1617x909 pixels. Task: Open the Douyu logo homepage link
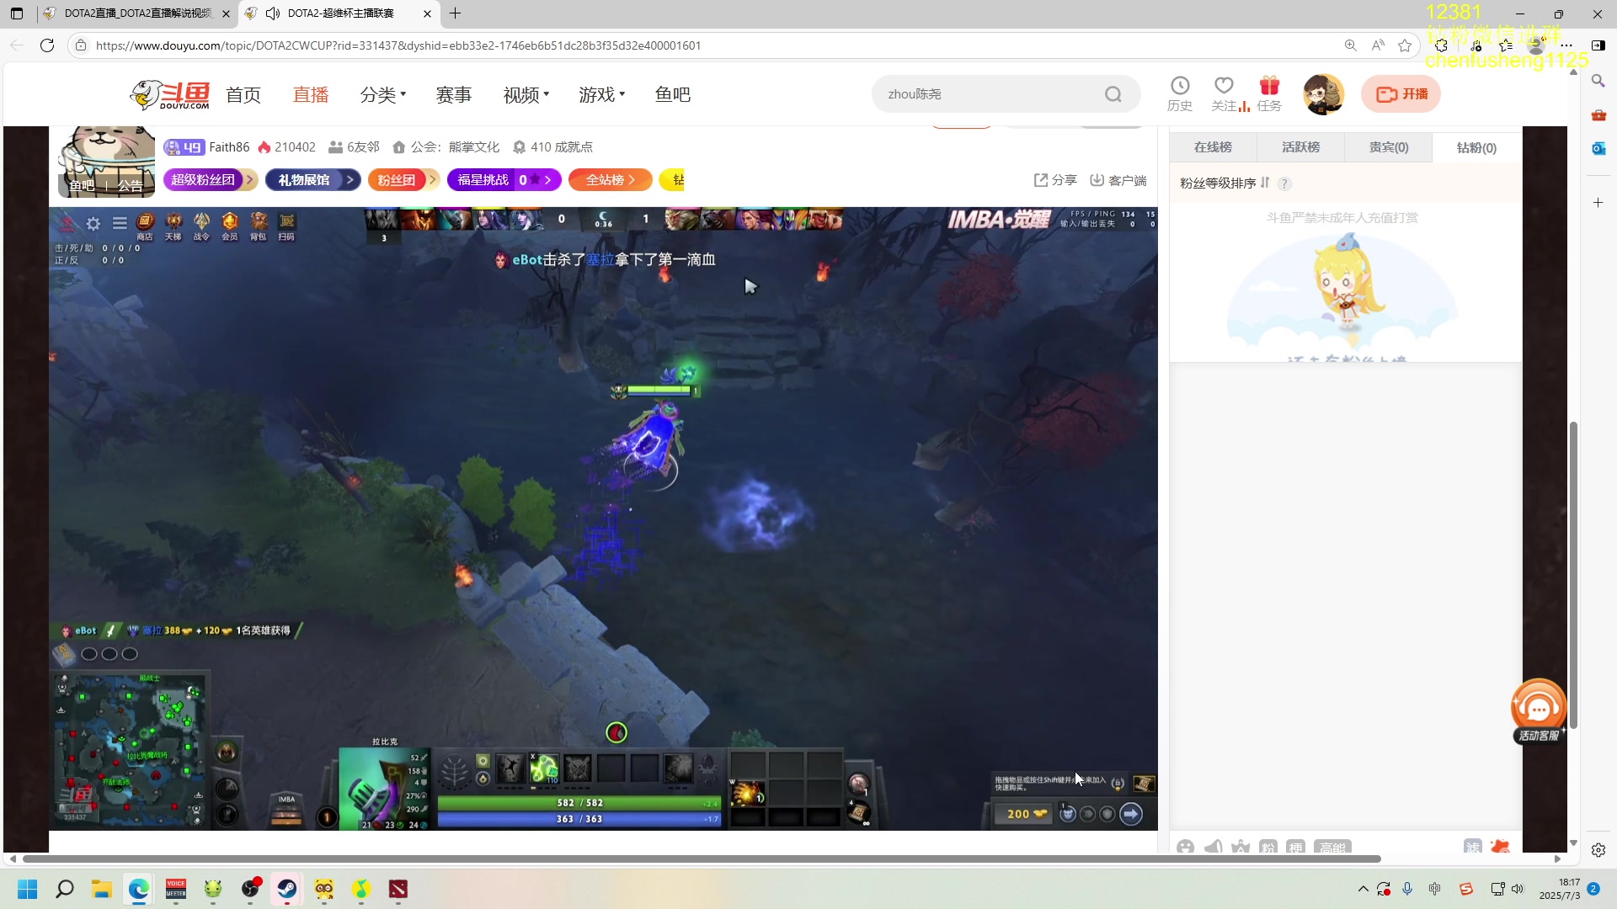coord(169,94)
